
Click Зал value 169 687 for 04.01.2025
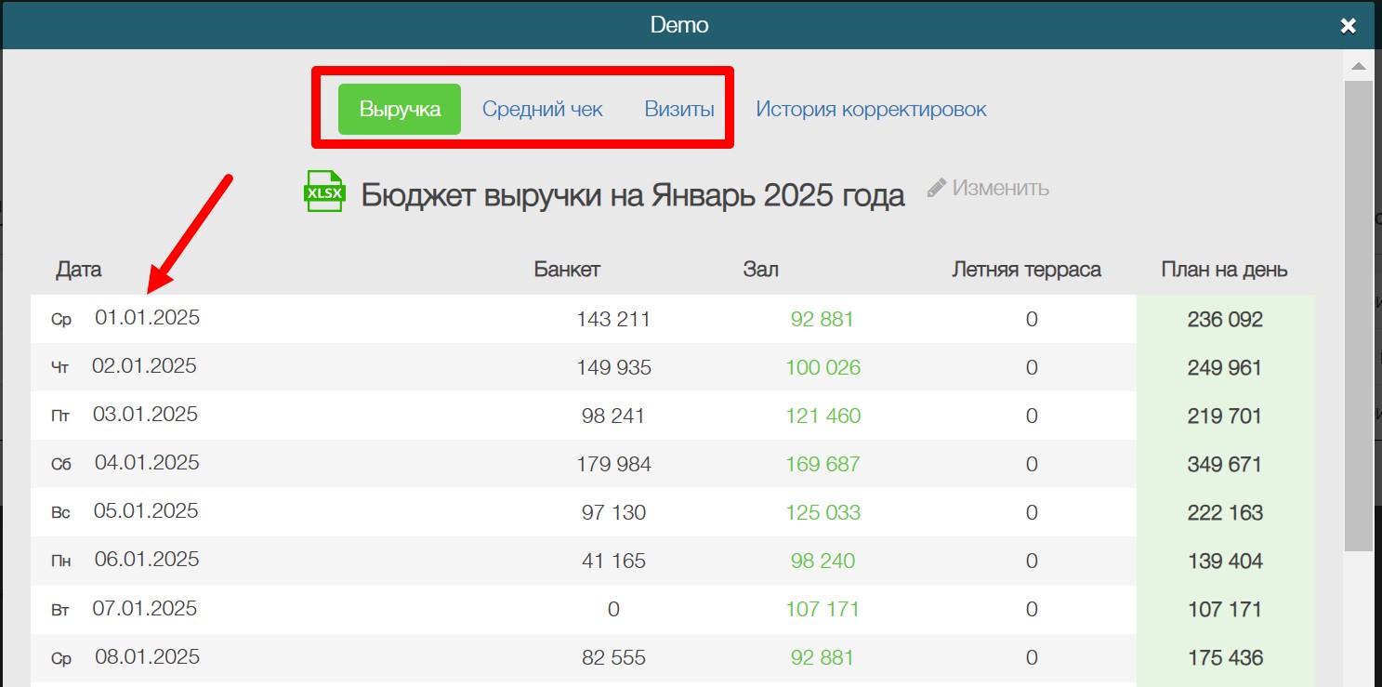pos(823,464)
